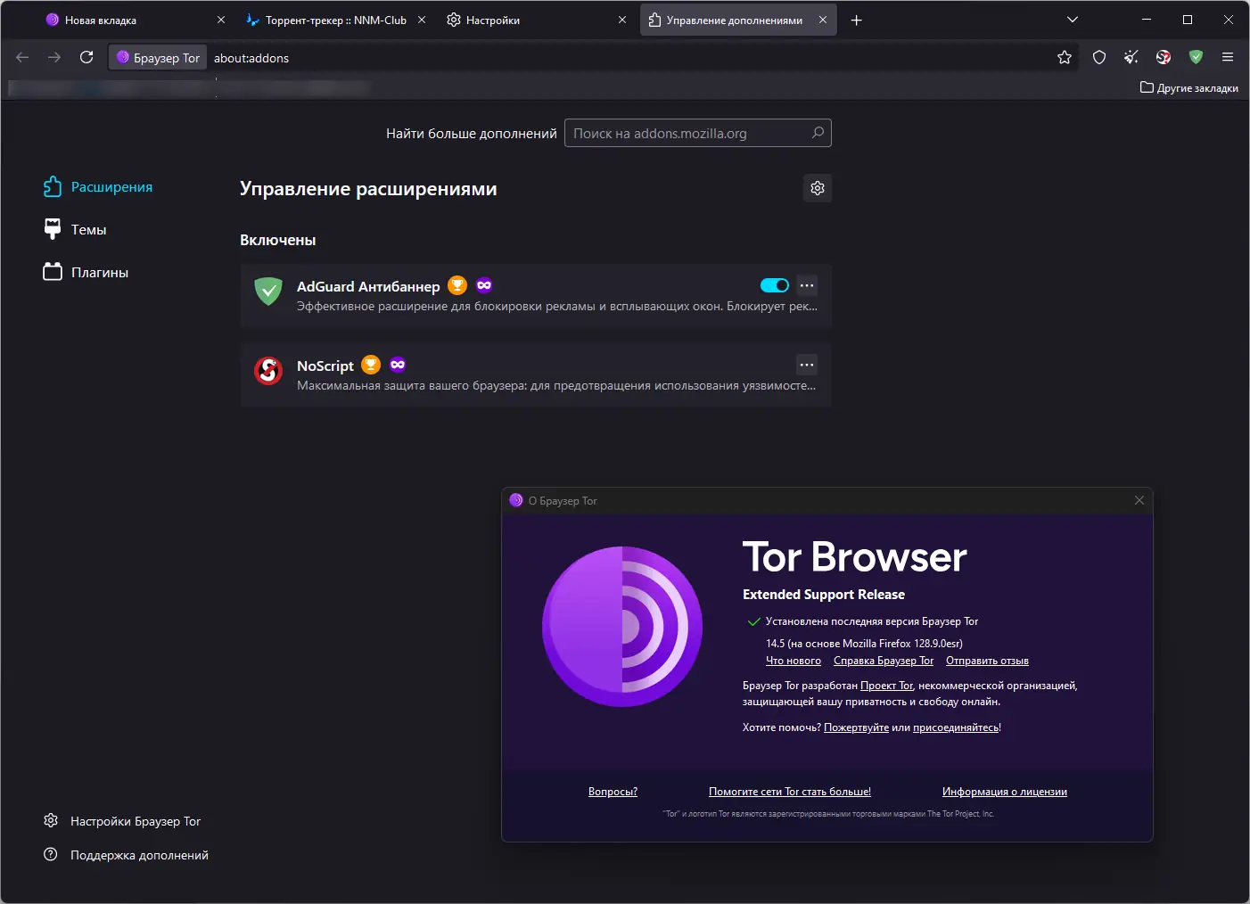
Task: Go forward to next page
Action: pyautogui.click(x=54, y=57)
